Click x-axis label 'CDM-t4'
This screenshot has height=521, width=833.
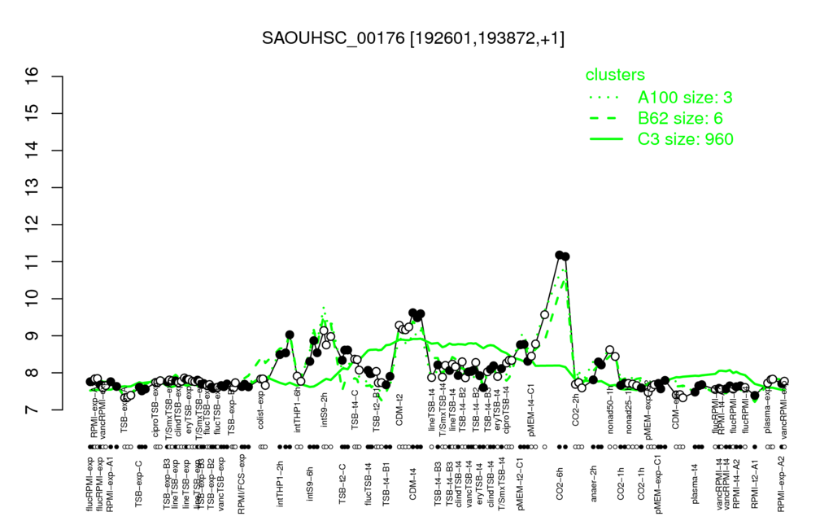pyautogui.click(x=412, y=484)
